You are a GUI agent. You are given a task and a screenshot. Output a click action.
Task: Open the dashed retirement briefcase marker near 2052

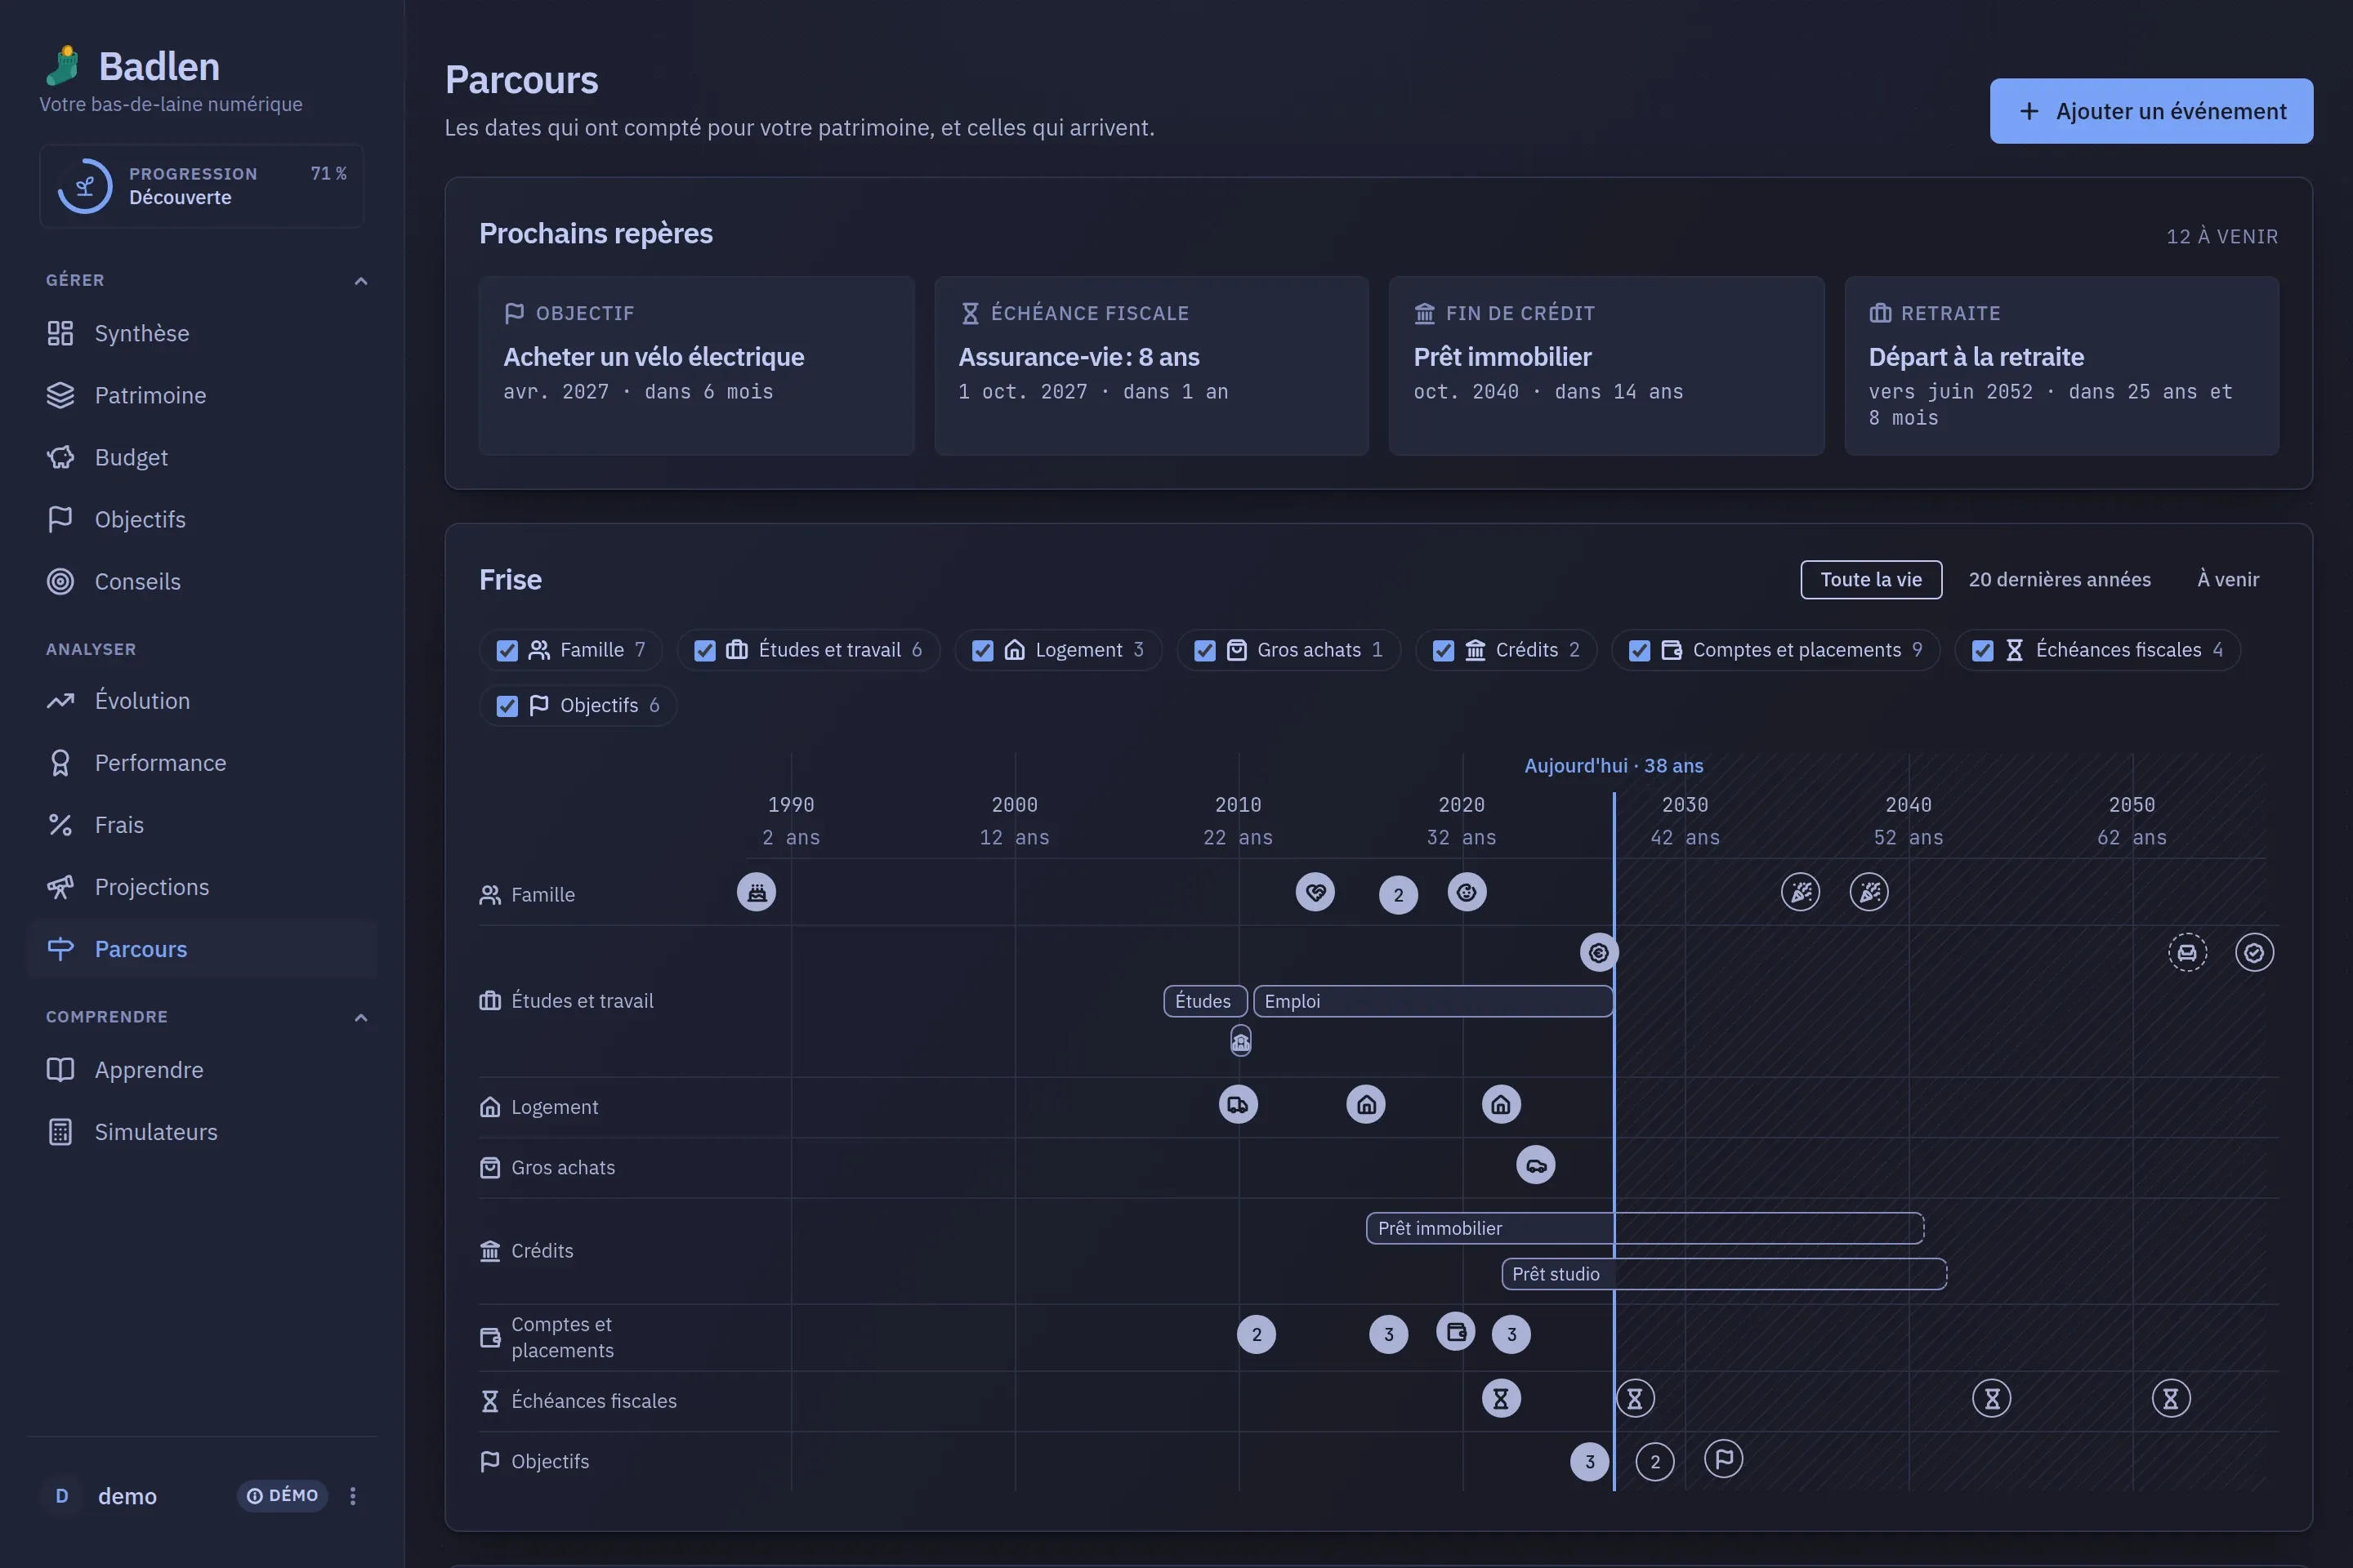2188,953
